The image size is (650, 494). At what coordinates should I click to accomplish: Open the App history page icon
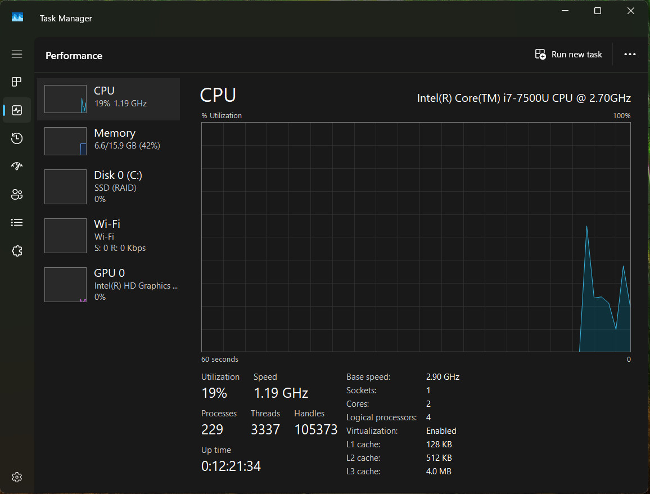point(16,138)
